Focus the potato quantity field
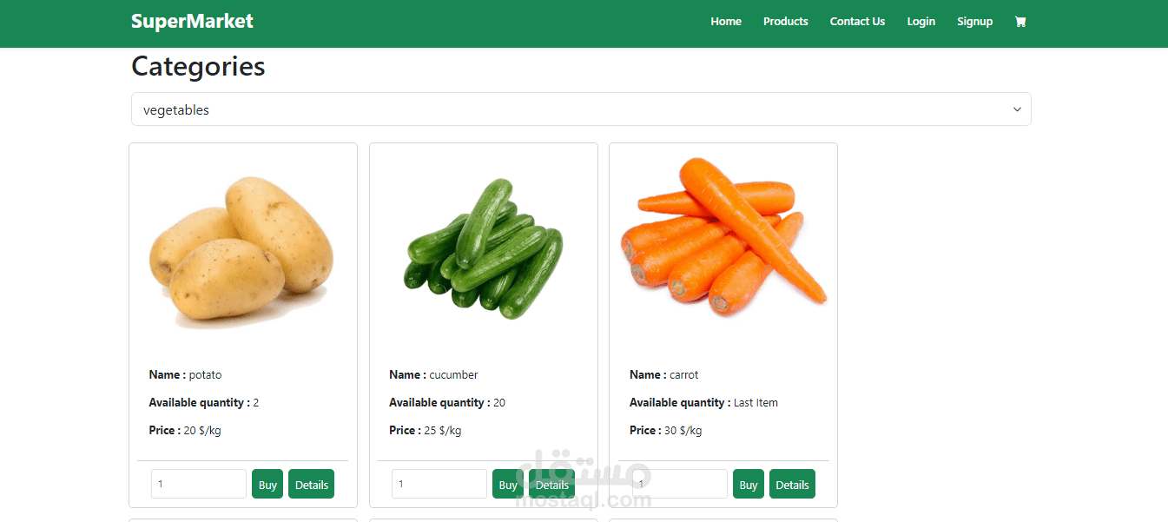The width and height of the screenshot is (1168, 522). (199, 484)
